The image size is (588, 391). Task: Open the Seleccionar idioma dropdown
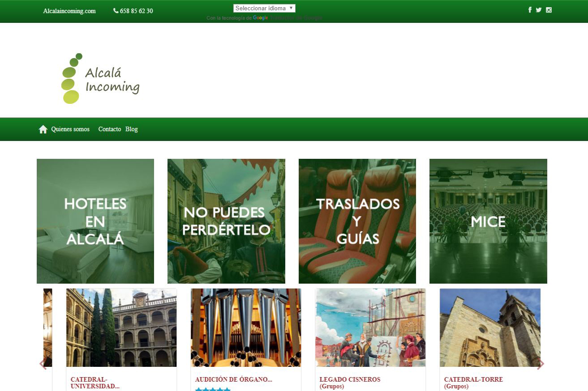[264, 8]
